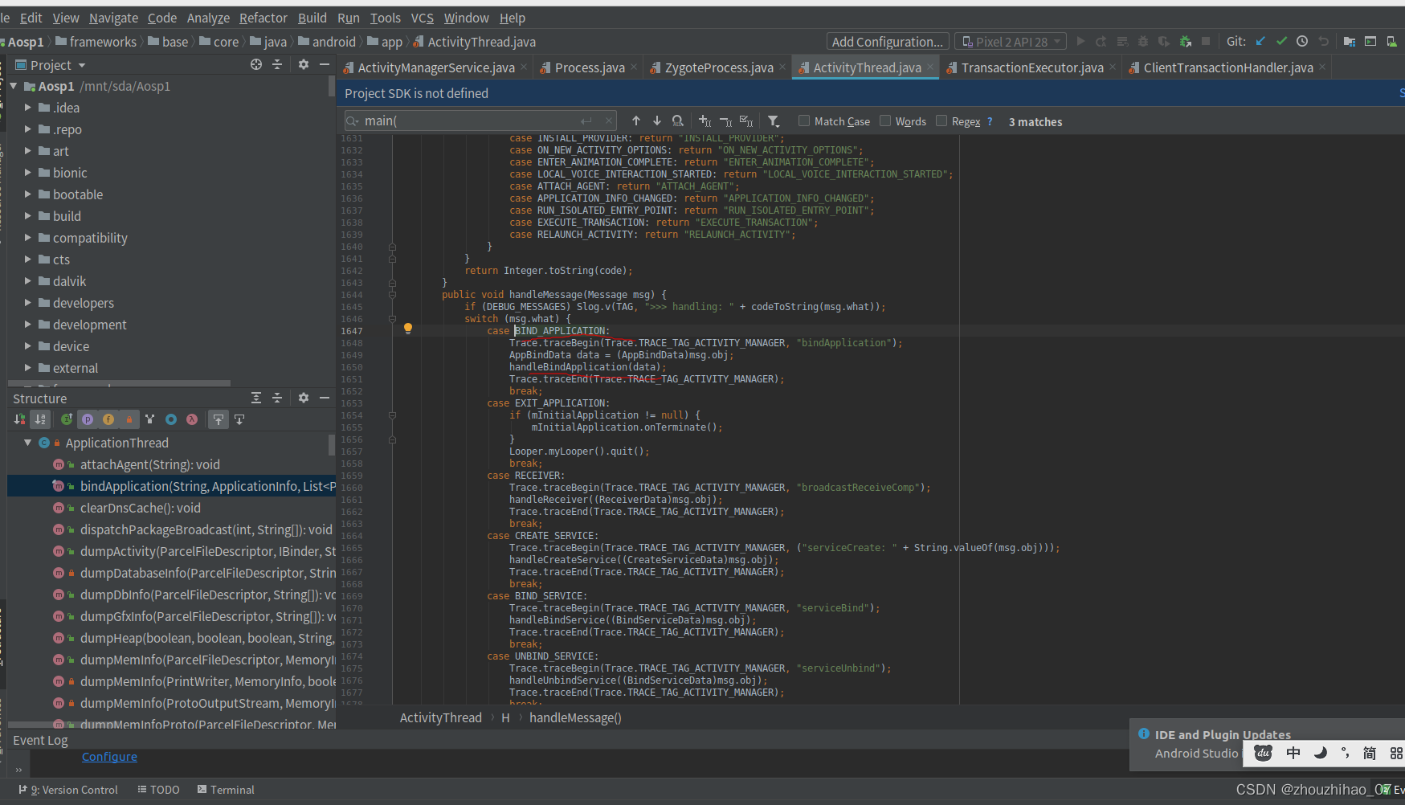Select all occurrences icon in find bar

click(x=746, y=121)
